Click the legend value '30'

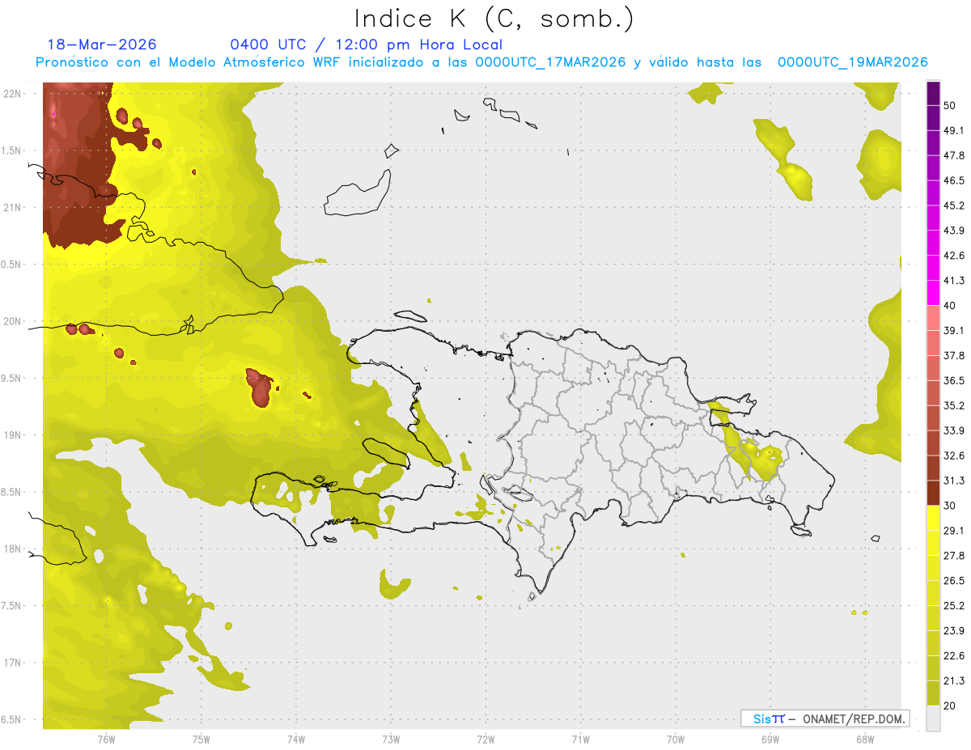click(950, 506)
